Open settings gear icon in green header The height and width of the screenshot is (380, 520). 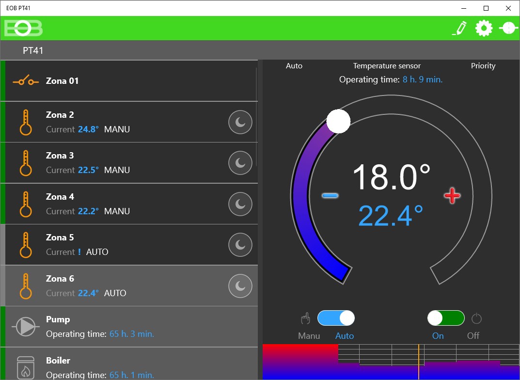pos(484,28)
